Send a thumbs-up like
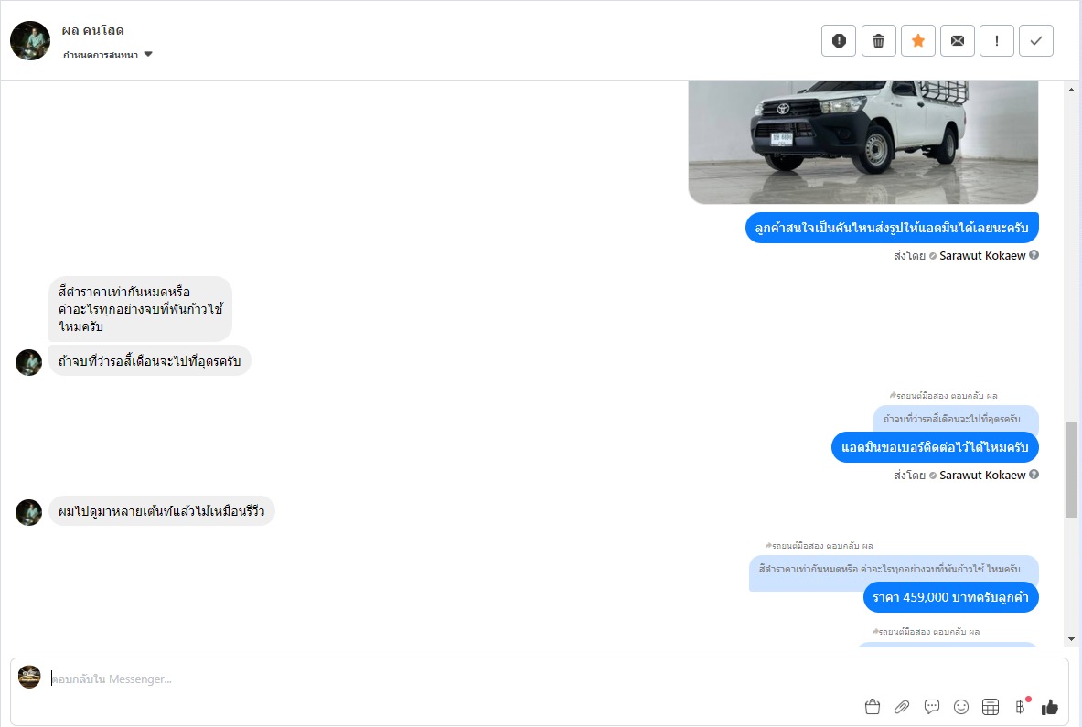This screenshot has width=1082, height=727. point(1050,707)
